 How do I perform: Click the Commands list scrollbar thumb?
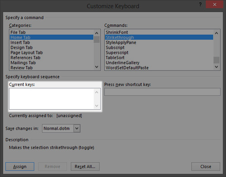point(217,60)
